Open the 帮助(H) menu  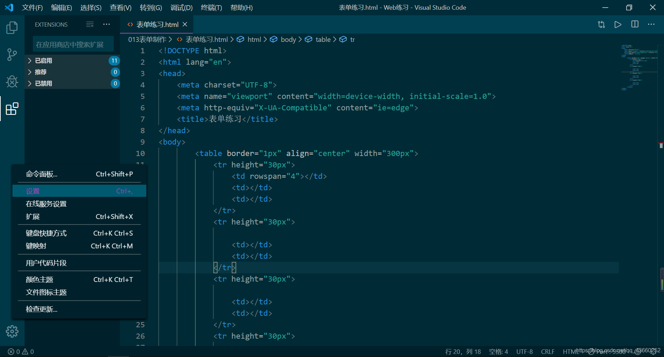click(x=241, y=7)
